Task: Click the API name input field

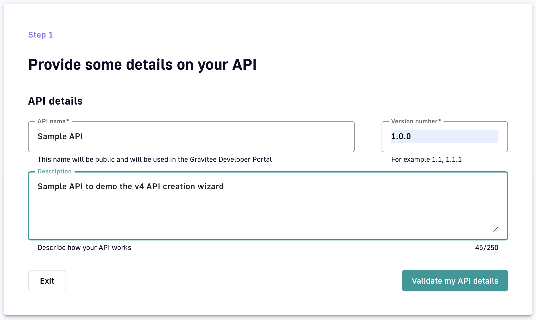Action: pos(191,136)
